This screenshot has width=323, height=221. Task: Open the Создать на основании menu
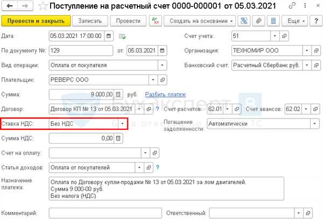pos(200,21)
